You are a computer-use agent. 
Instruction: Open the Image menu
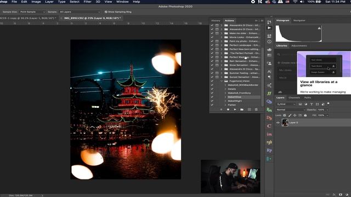coord(36,2)
